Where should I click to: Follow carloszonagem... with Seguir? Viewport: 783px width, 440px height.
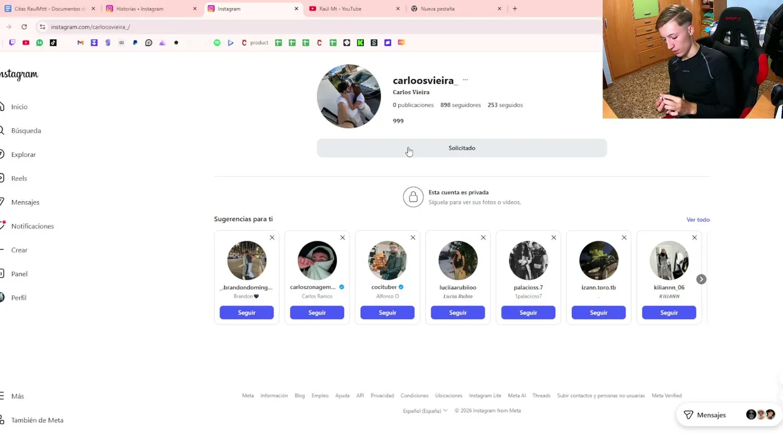317,312
